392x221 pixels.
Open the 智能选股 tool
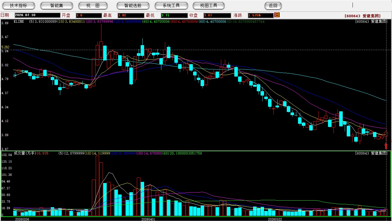pos(133,5)
